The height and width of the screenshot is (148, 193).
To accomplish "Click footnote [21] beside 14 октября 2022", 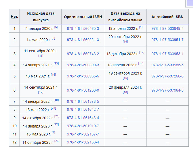I will click(x=57, y=116).
